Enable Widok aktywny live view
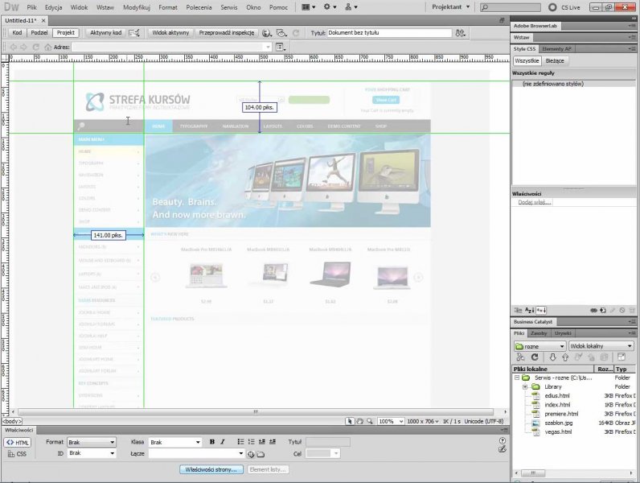This screenshot has width=640, height=483. click(170, 33)
